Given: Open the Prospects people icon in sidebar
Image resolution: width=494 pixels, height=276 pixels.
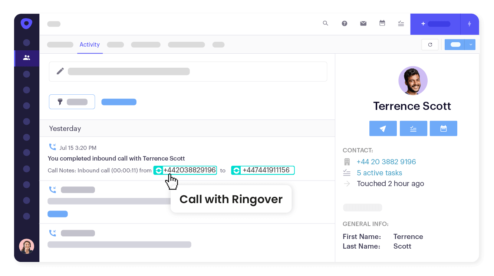Looking at the screenshot, I should 26,58.
